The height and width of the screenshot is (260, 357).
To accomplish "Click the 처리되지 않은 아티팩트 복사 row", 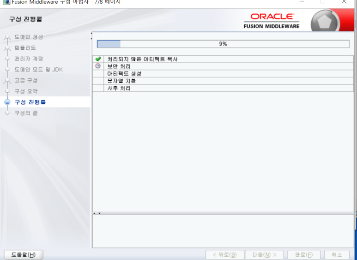I will 223,59.
